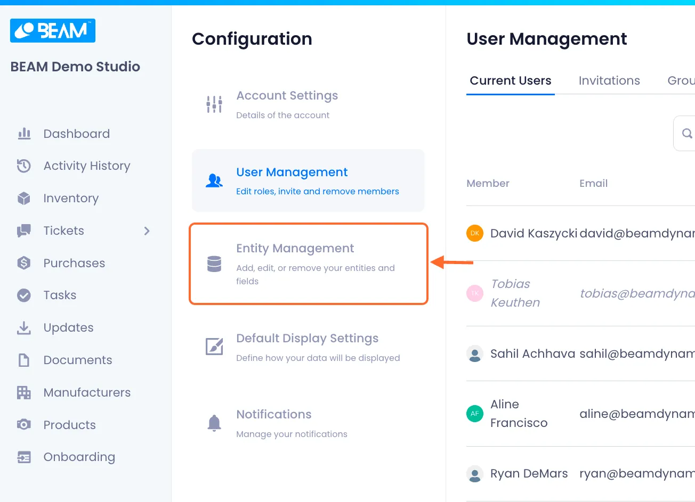Switch to the Invitations tab
The height and width of the screenshot is (502, 695).
tap(609, 81)
